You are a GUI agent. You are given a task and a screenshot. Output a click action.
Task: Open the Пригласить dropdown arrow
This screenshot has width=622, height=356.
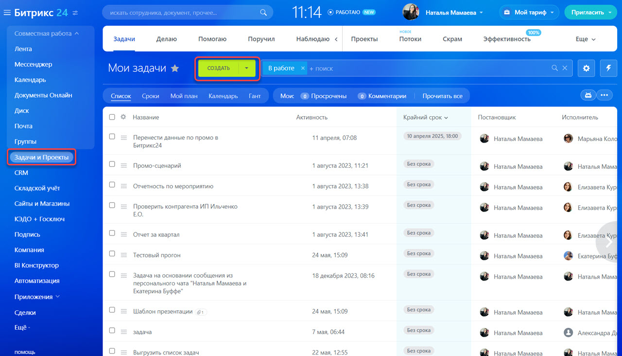tap(609, 13)
